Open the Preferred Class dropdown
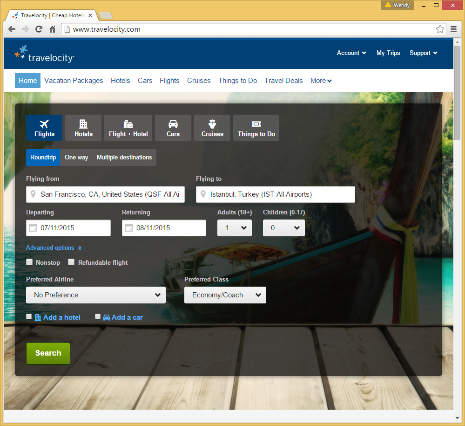This screenshot has width=465, height=426. [x=225, y=295]
